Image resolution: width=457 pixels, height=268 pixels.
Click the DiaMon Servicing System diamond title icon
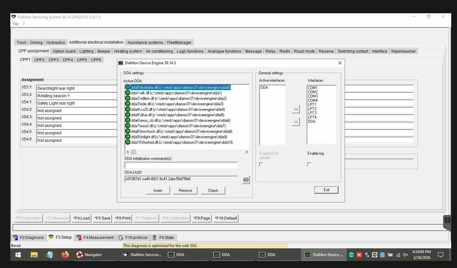[x=13, y=17]
